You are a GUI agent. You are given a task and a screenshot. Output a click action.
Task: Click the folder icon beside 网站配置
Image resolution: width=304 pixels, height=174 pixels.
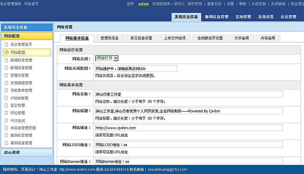tap(6, 53)
